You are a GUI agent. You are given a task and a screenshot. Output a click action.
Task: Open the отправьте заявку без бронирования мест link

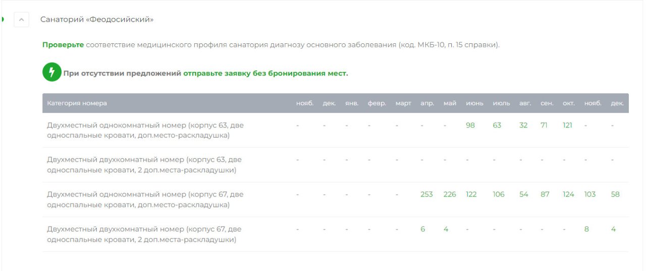[265, 74]
